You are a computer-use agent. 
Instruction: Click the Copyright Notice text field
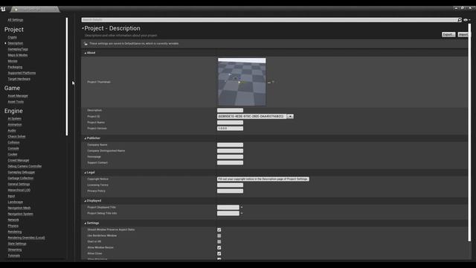[x=263, y=179]
